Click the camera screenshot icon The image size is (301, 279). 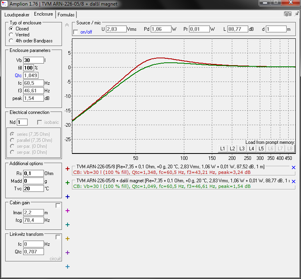tap(287, 14)
